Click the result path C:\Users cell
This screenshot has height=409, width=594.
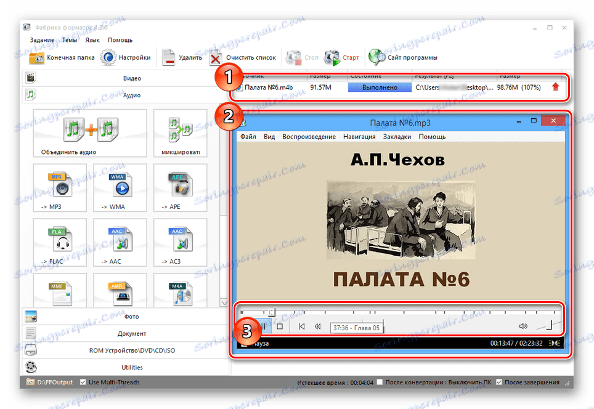[x=454, y=87]
